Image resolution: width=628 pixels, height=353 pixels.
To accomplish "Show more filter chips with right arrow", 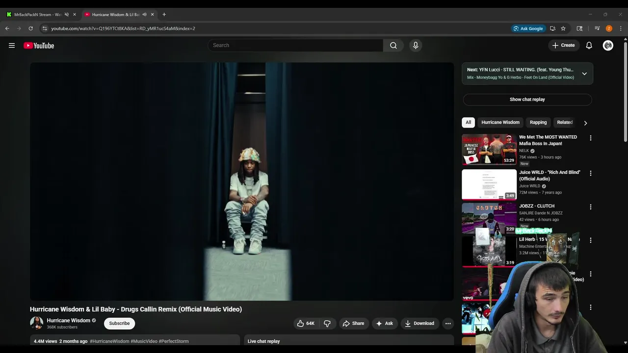I will (585, 123).
